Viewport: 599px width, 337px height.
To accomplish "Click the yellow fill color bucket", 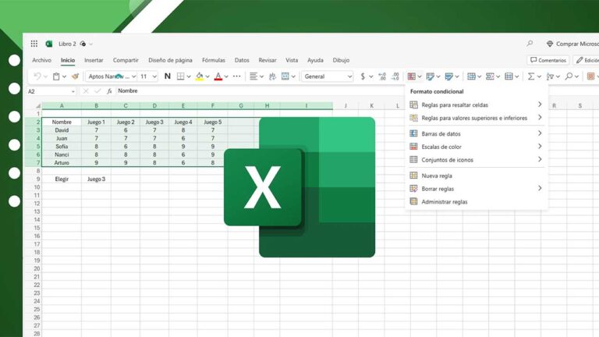I will (x=199, y=76).
